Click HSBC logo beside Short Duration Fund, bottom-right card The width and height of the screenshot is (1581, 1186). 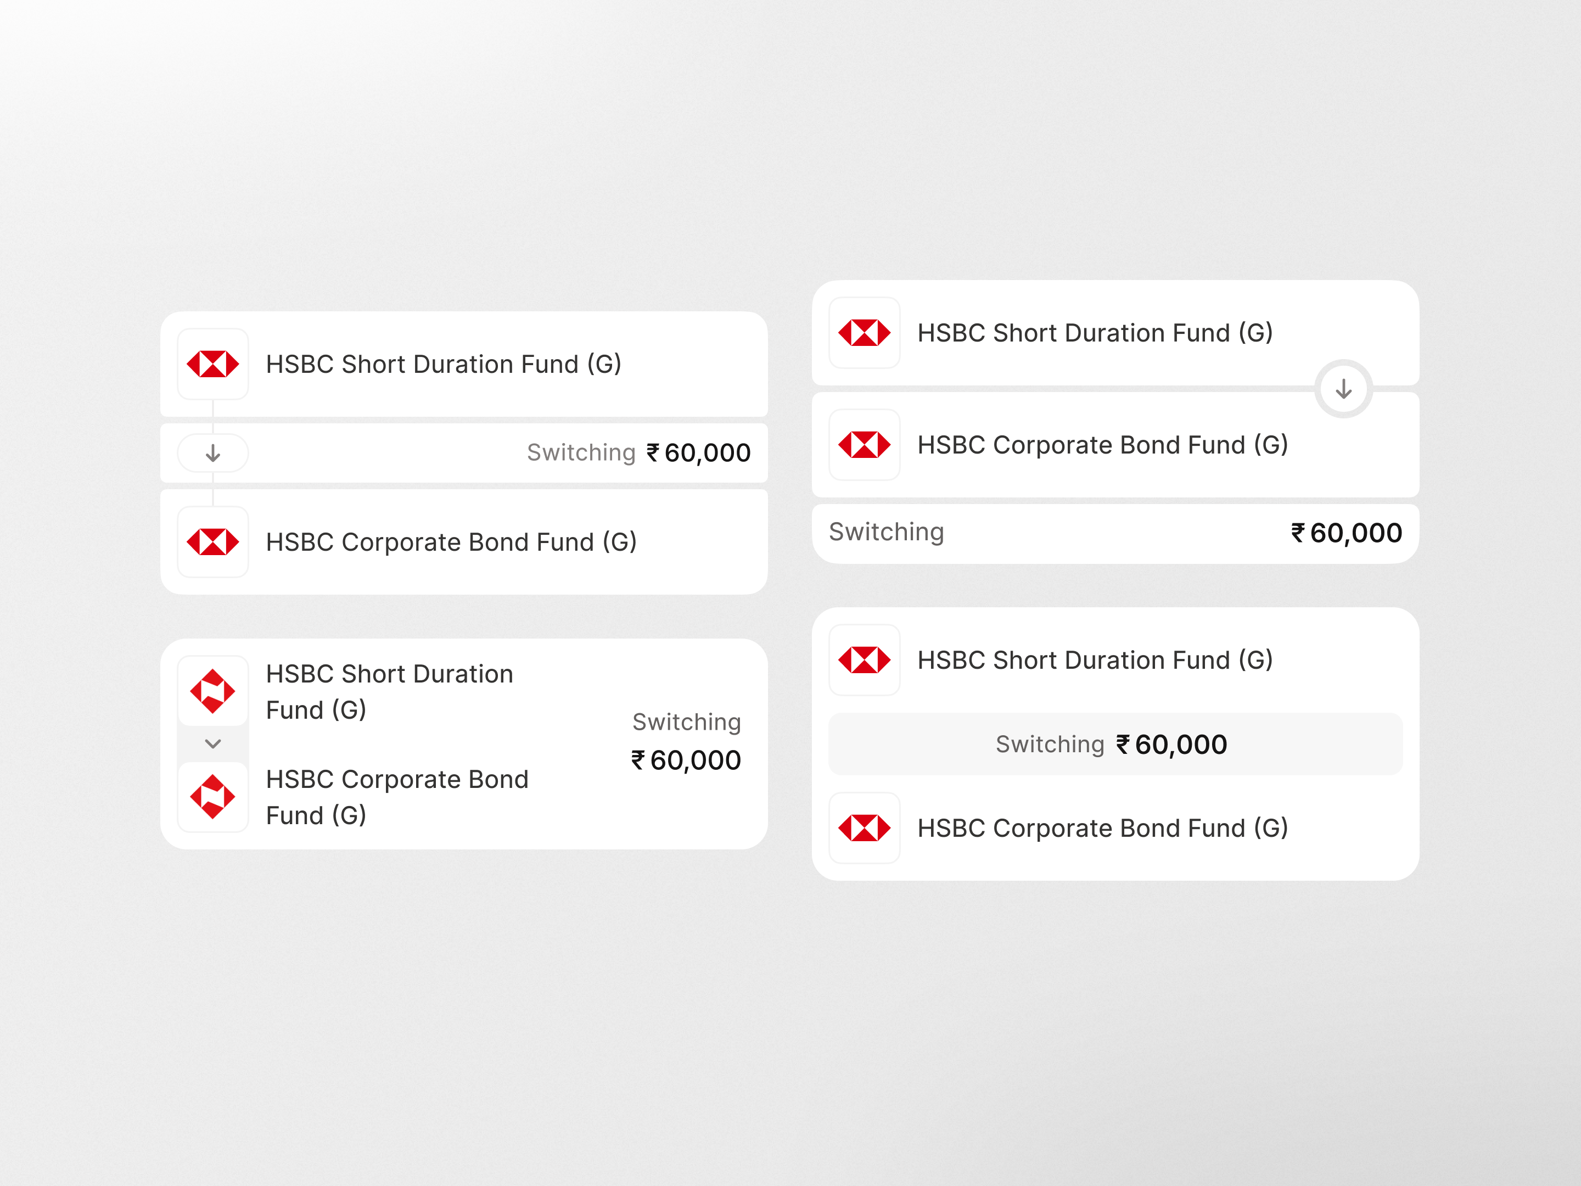coord(864,660)
